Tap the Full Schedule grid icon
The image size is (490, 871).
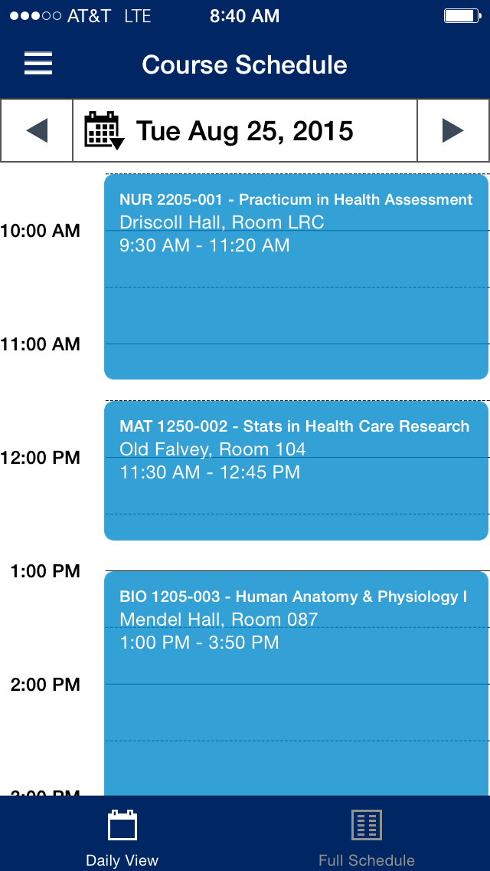point(367,825)
